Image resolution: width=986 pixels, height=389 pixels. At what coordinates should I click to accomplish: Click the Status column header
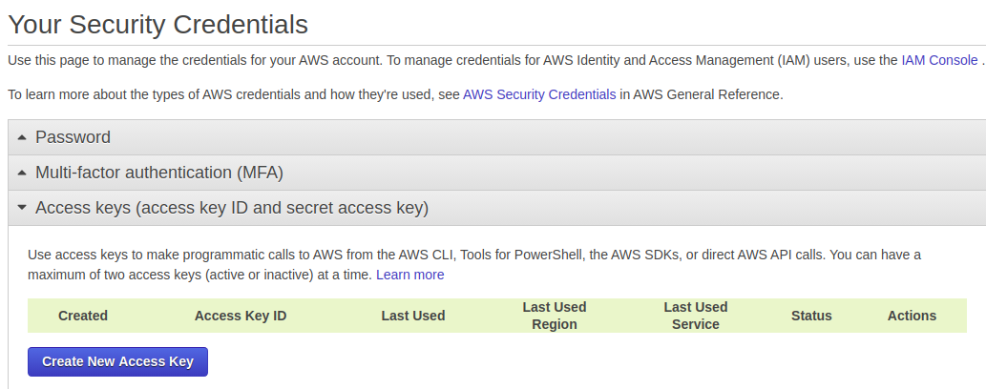point(811,316)
